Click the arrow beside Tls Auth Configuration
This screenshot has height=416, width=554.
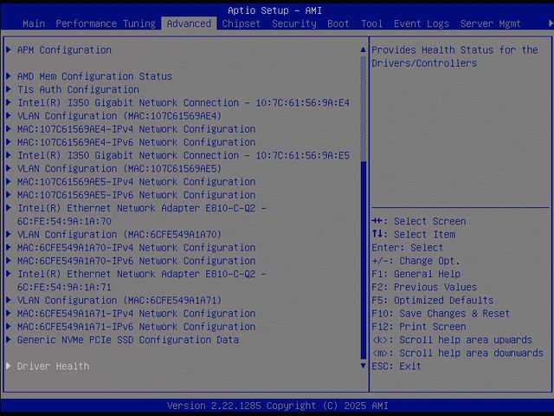[x=9, y=88]
